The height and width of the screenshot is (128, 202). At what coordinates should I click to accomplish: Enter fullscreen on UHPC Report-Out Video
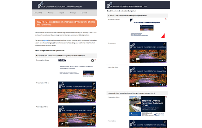[94, 124]
